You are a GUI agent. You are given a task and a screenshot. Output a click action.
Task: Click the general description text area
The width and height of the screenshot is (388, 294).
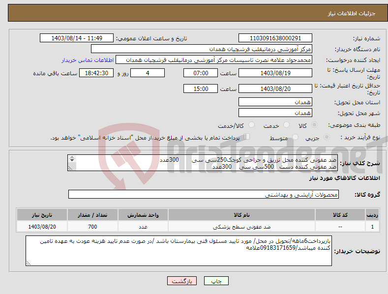pyautogui.click(x=203, y=163)
